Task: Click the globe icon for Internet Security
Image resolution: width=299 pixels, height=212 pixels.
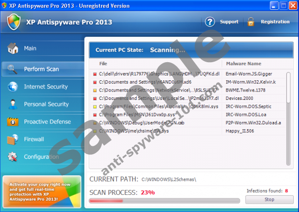Action: (13, 87)
